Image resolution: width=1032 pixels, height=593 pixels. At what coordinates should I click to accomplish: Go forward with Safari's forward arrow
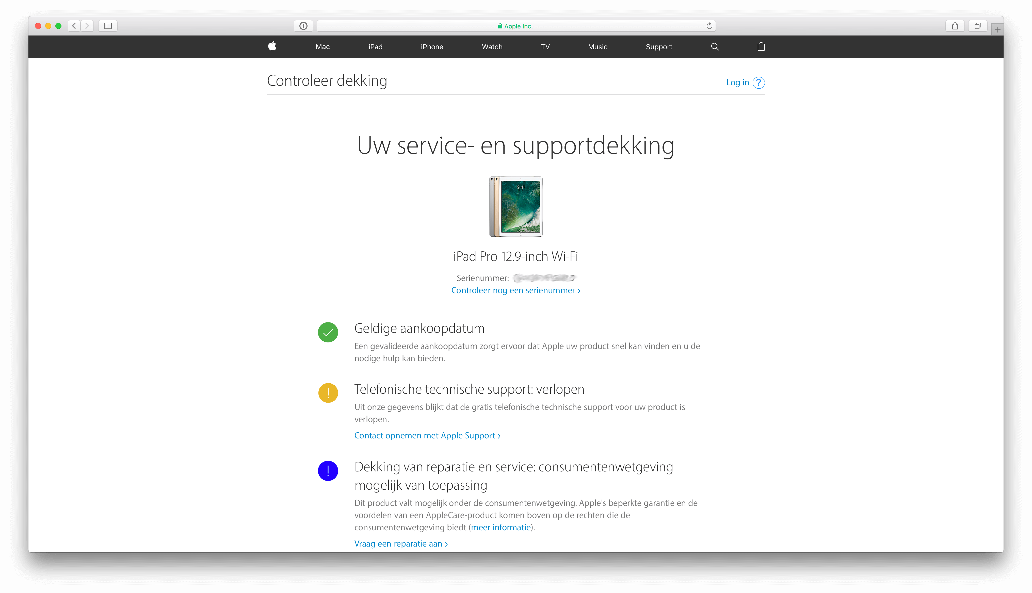click(87, 26)
